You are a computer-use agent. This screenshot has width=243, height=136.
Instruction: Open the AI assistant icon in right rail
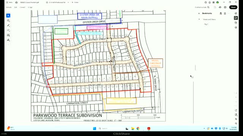pos(236,14)
